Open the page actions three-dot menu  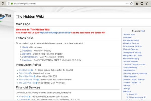point(127,4)
